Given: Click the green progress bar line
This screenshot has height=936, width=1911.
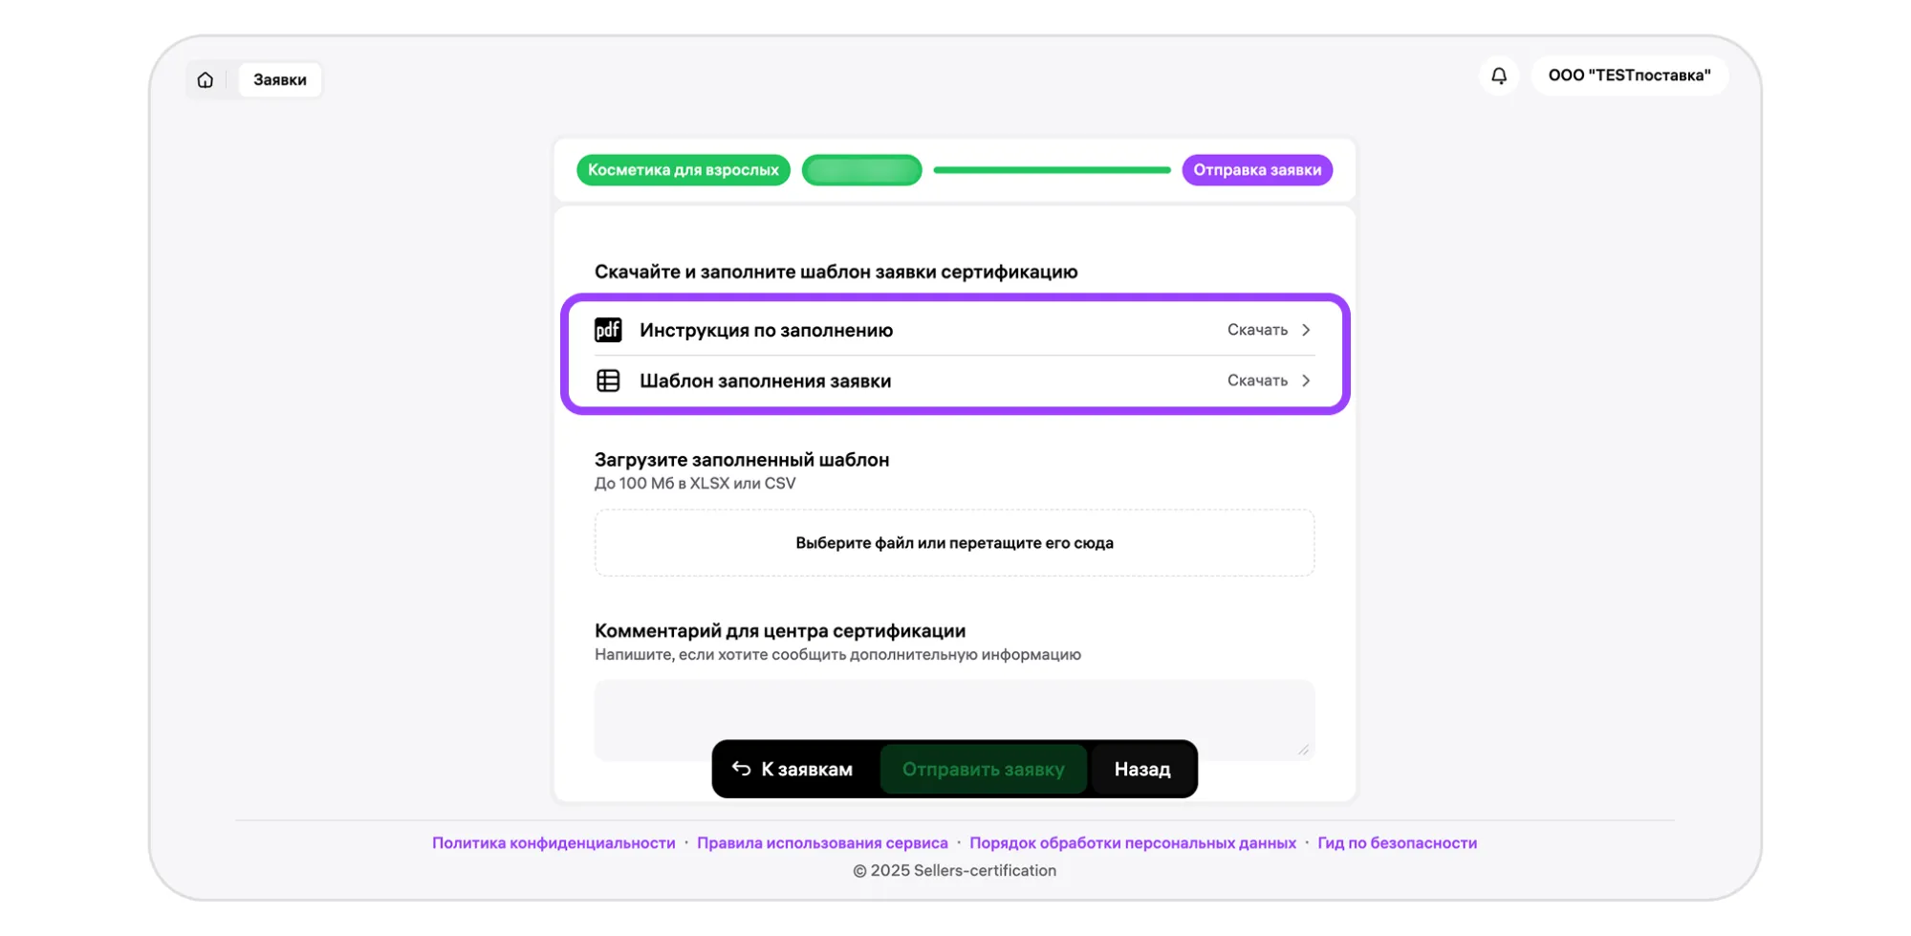Looking at the screenshot, I should (1052, 170).
